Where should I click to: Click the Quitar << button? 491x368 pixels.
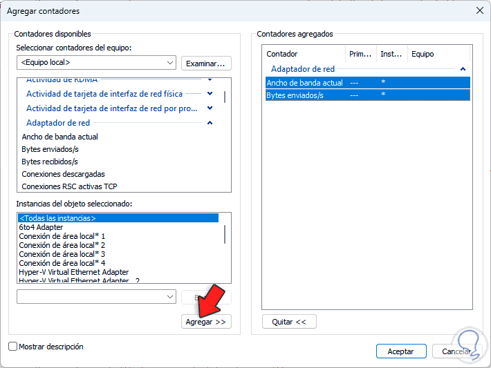coord(289,321)
